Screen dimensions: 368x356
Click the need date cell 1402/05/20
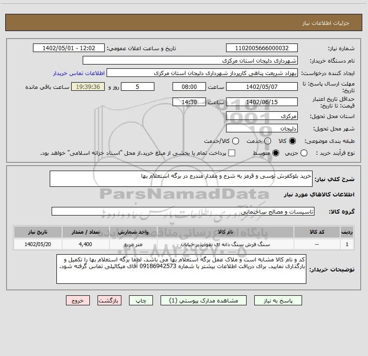pyautogui.click(x=38, y=244)
